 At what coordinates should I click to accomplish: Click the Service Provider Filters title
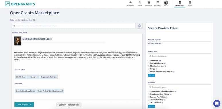[163, 28]
